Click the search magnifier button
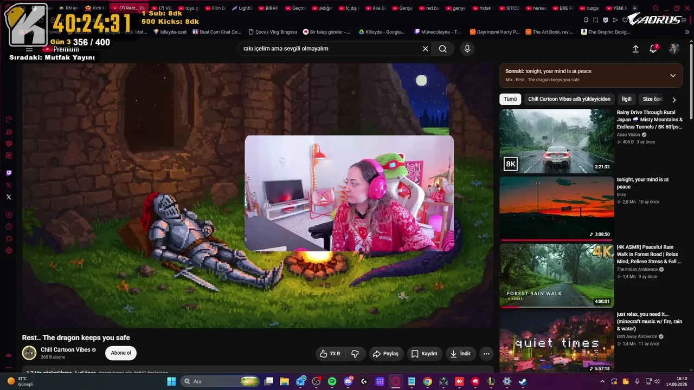The width and height of the screenshot is (694, 390). (443, 49)
